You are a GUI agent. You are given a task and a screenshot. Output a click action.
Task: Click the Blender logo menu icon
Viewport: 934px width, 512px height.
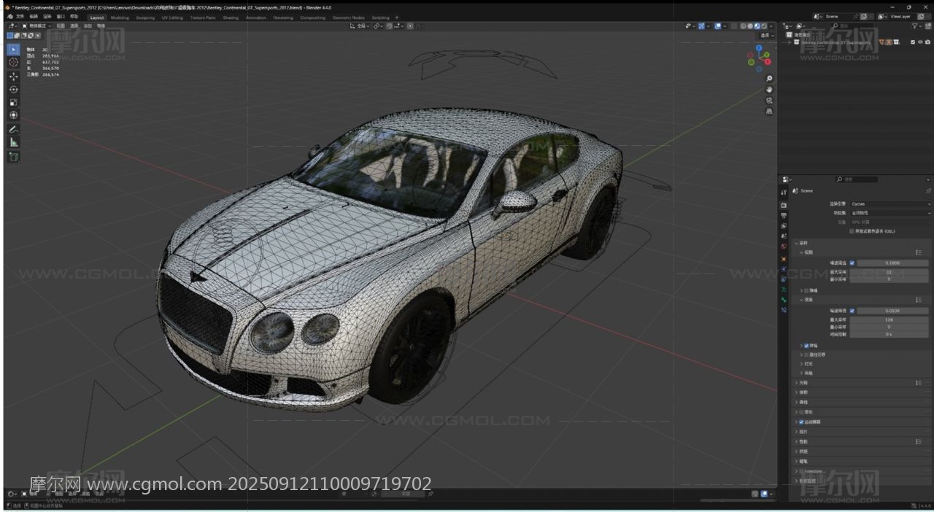tap(9, 17)
